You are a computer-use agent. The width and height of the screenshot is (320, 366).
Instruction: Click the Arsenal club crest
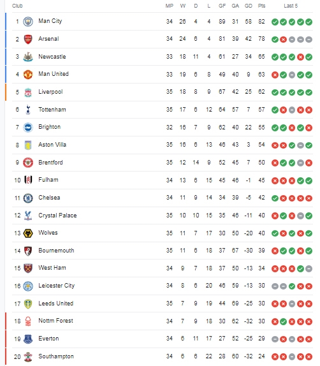point(28,40)
